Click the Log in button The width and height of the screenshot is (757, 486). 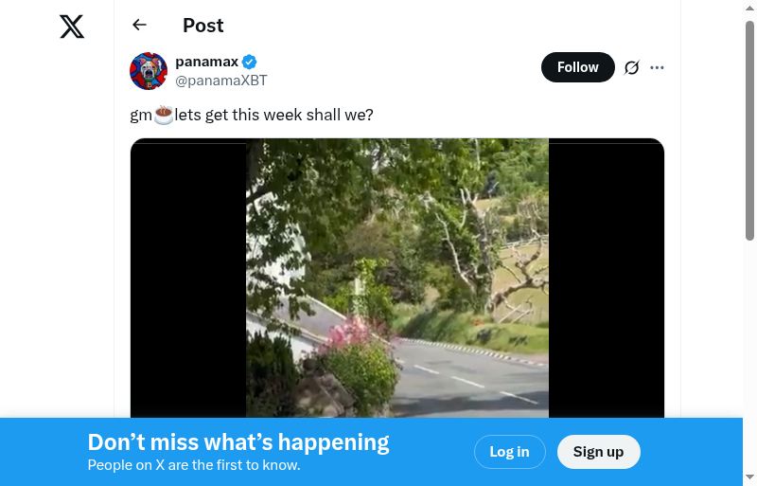[x=509, y=452]
